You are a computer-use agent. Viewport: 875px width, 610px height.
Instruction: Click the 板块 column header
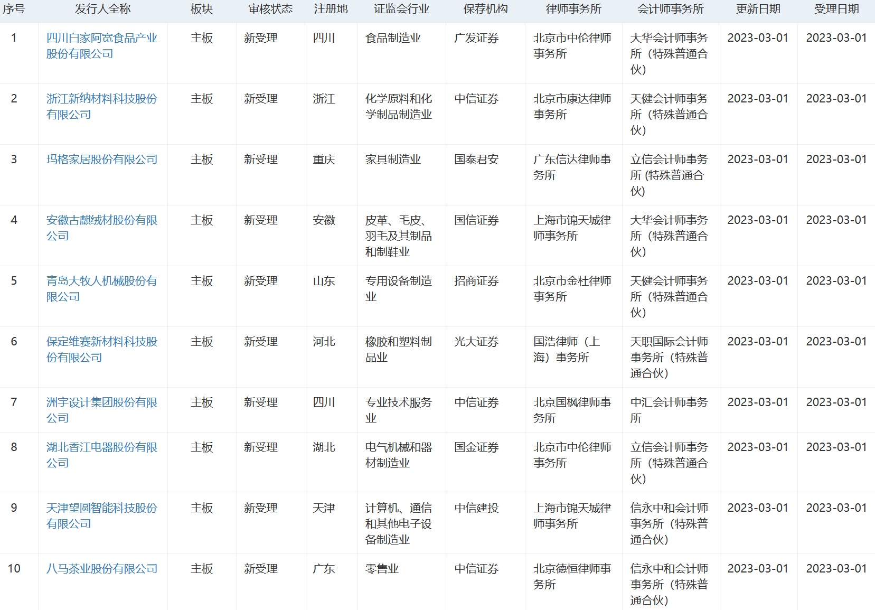coord(202,9)
